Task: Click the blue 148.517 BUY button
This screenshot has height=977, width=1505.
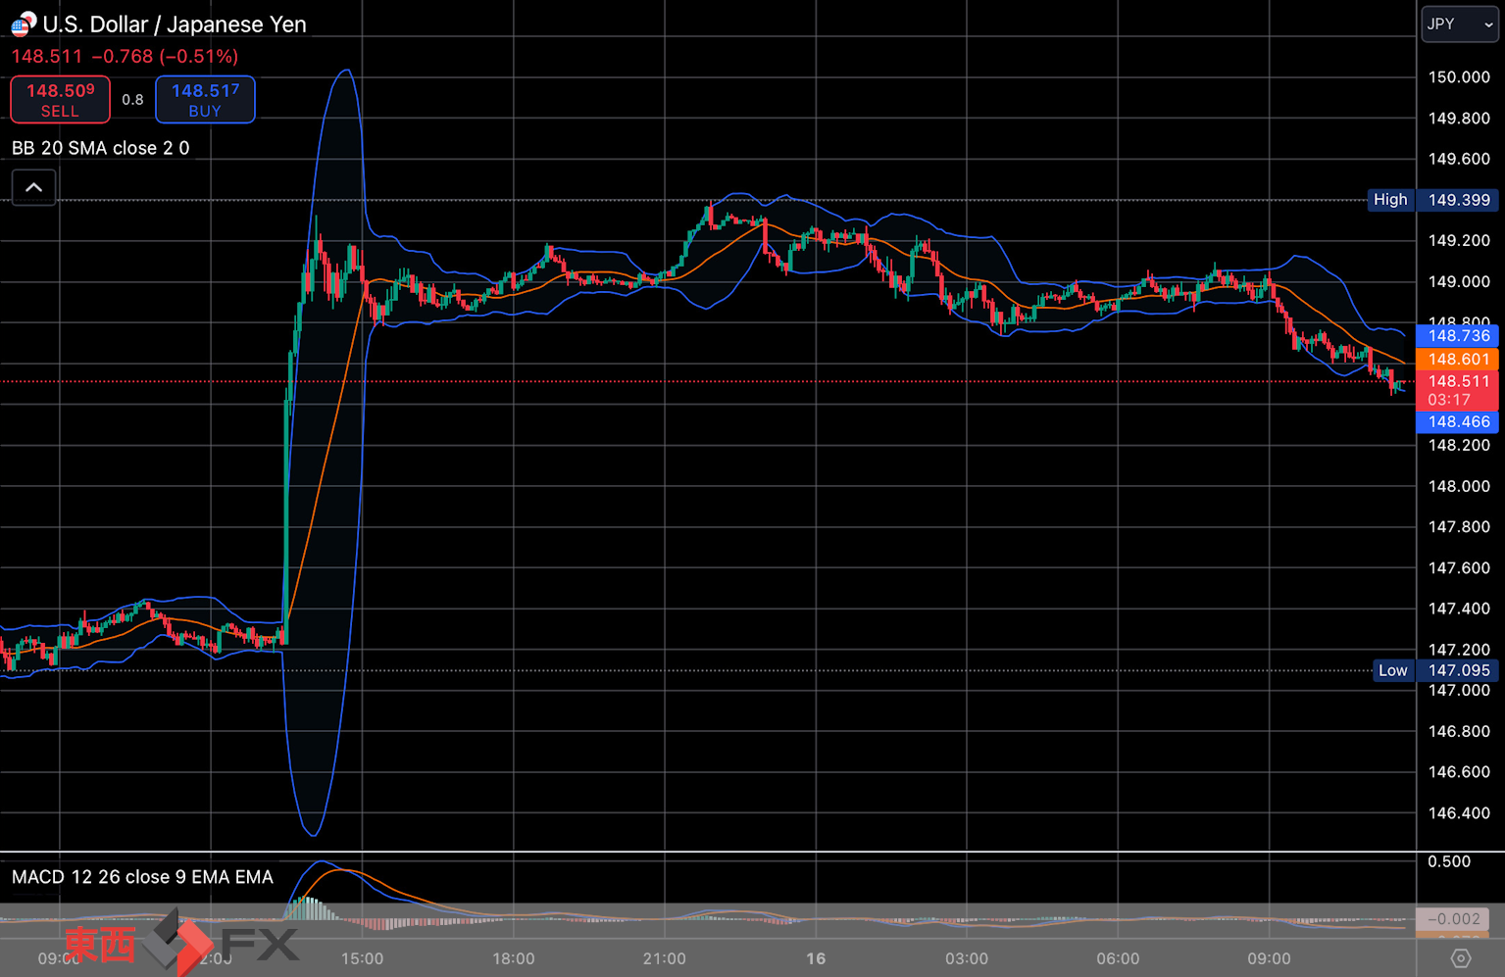Action: tap(205, 100)
